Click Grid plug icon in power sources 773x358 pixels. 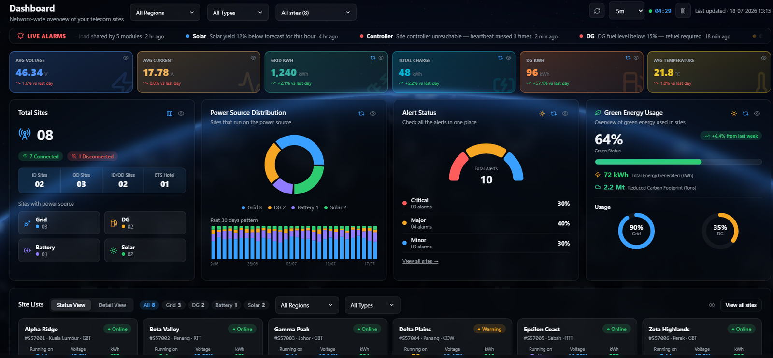[28, 223]
